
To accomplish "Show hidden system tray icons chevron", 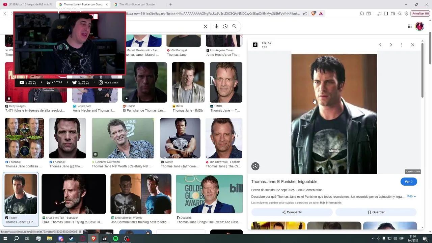I will (x=373, y=239).
